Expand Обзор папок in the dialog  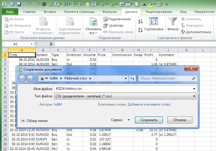click(34, 121)
